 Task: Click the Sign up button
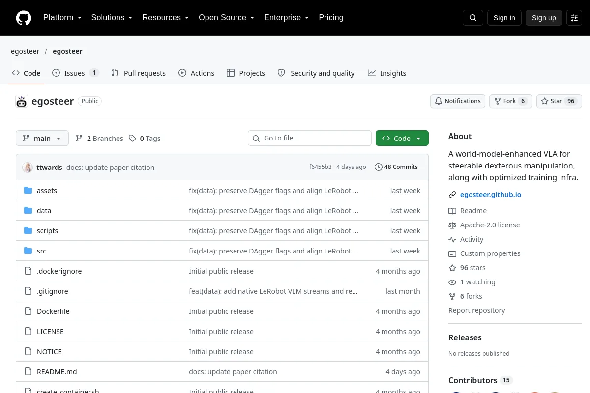[x=544, y=18]
